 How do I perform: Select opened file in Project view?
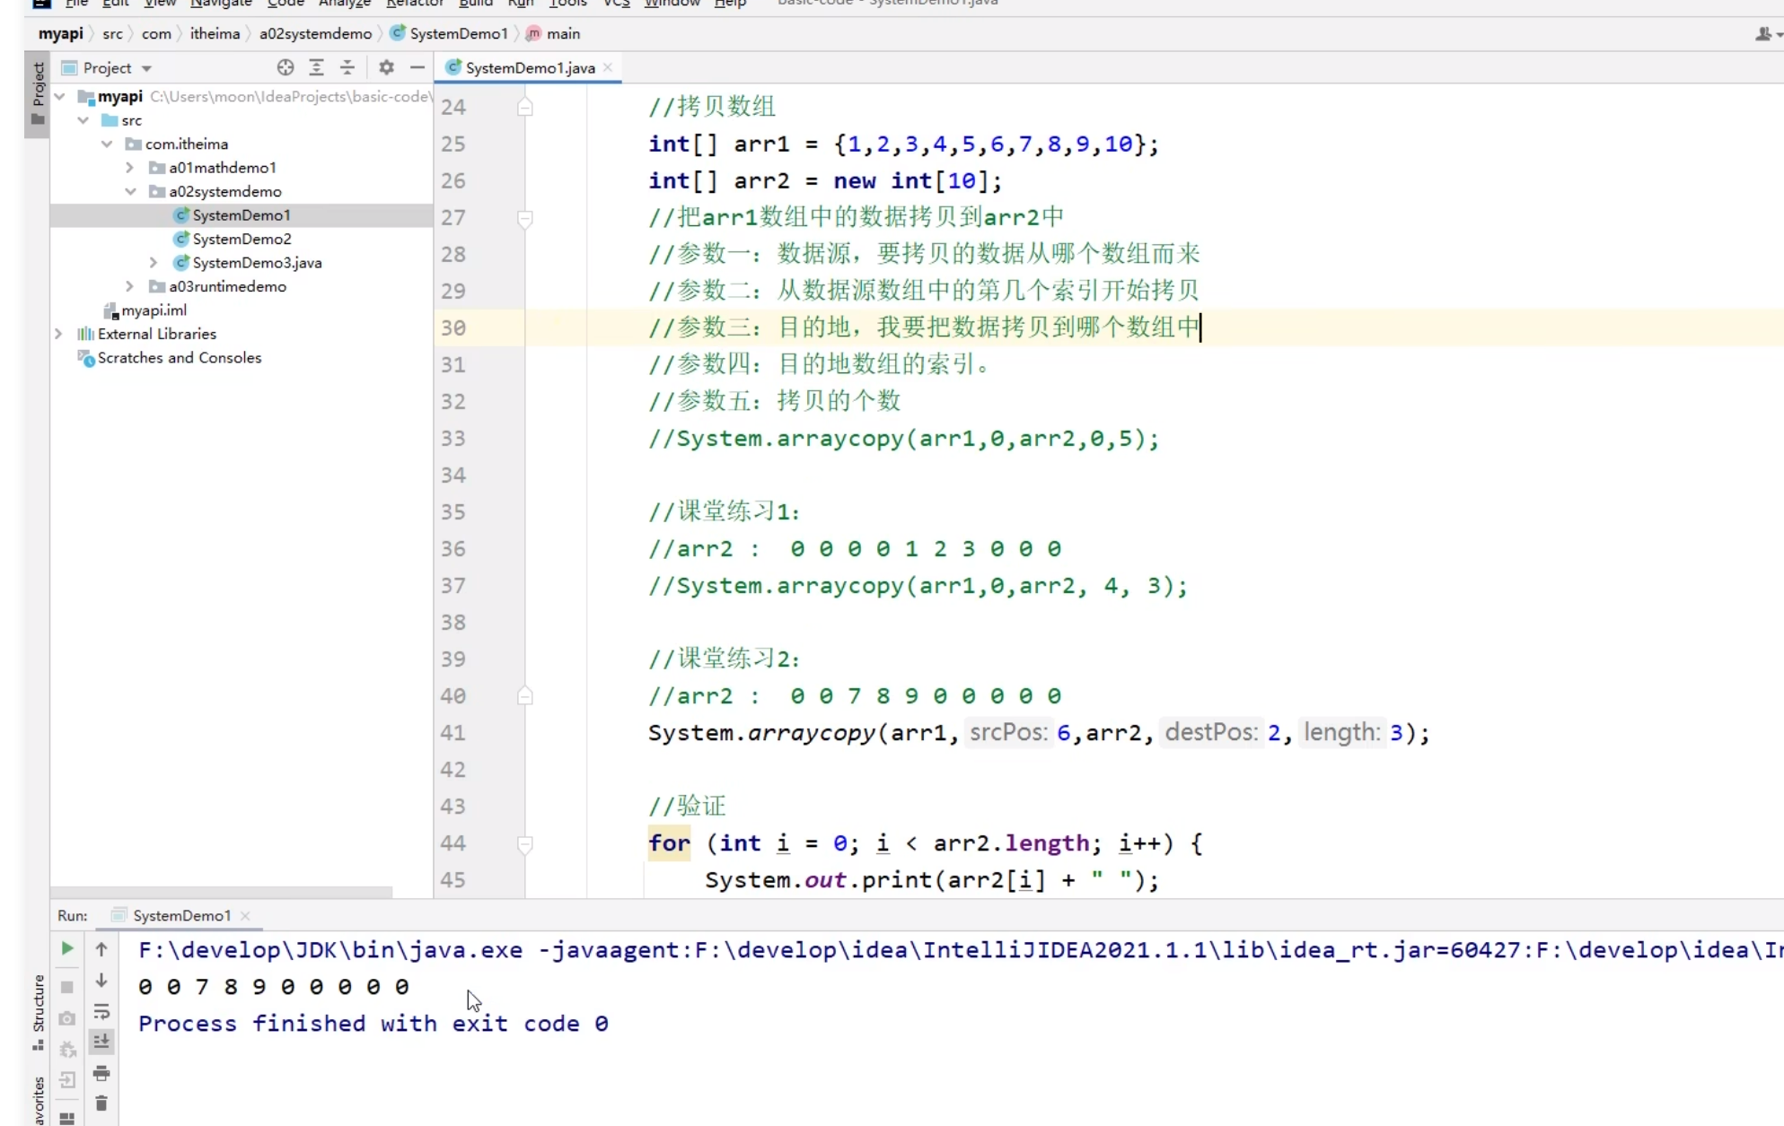tap(286, 67)
